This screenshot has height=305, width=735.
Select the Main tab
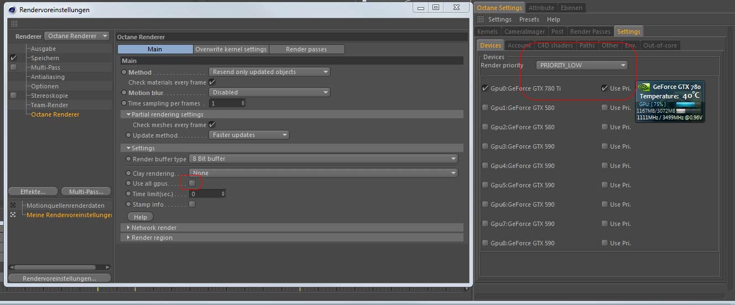(155, 49)
